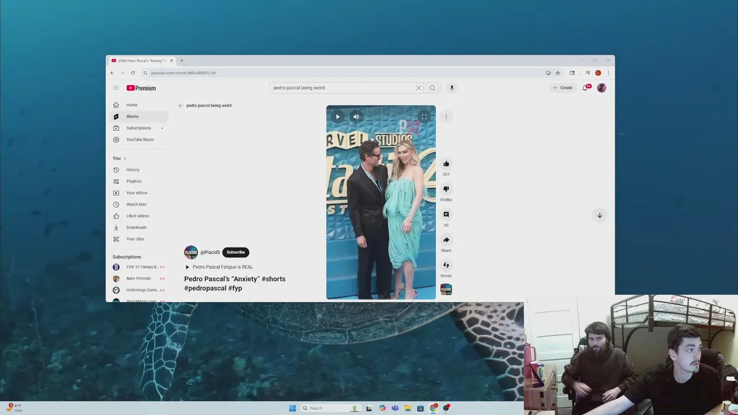This screenshot has width=738, height=415.
Task: Mute the Short's volume
Action: pos(356,116)
